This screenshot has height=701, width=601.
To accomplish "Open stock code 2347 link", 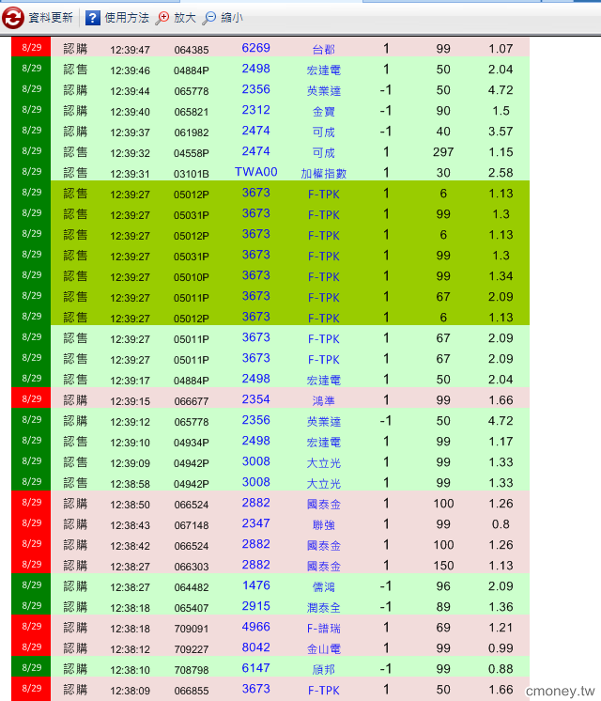I will [x=256, y=523].
